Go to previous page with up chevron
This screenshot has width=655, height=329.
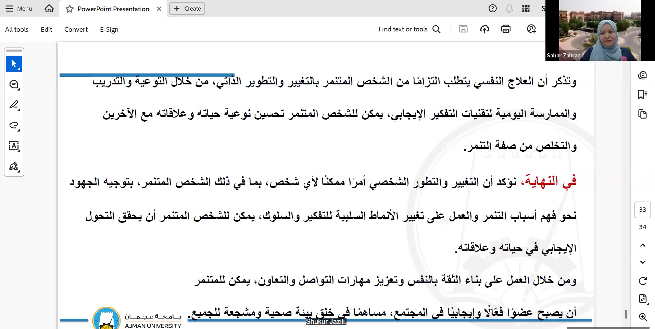coord(643,245)
